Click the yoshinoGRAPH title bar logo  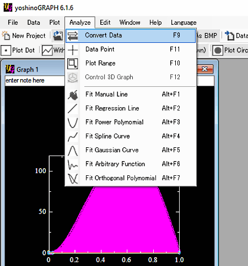pos(8,8)
